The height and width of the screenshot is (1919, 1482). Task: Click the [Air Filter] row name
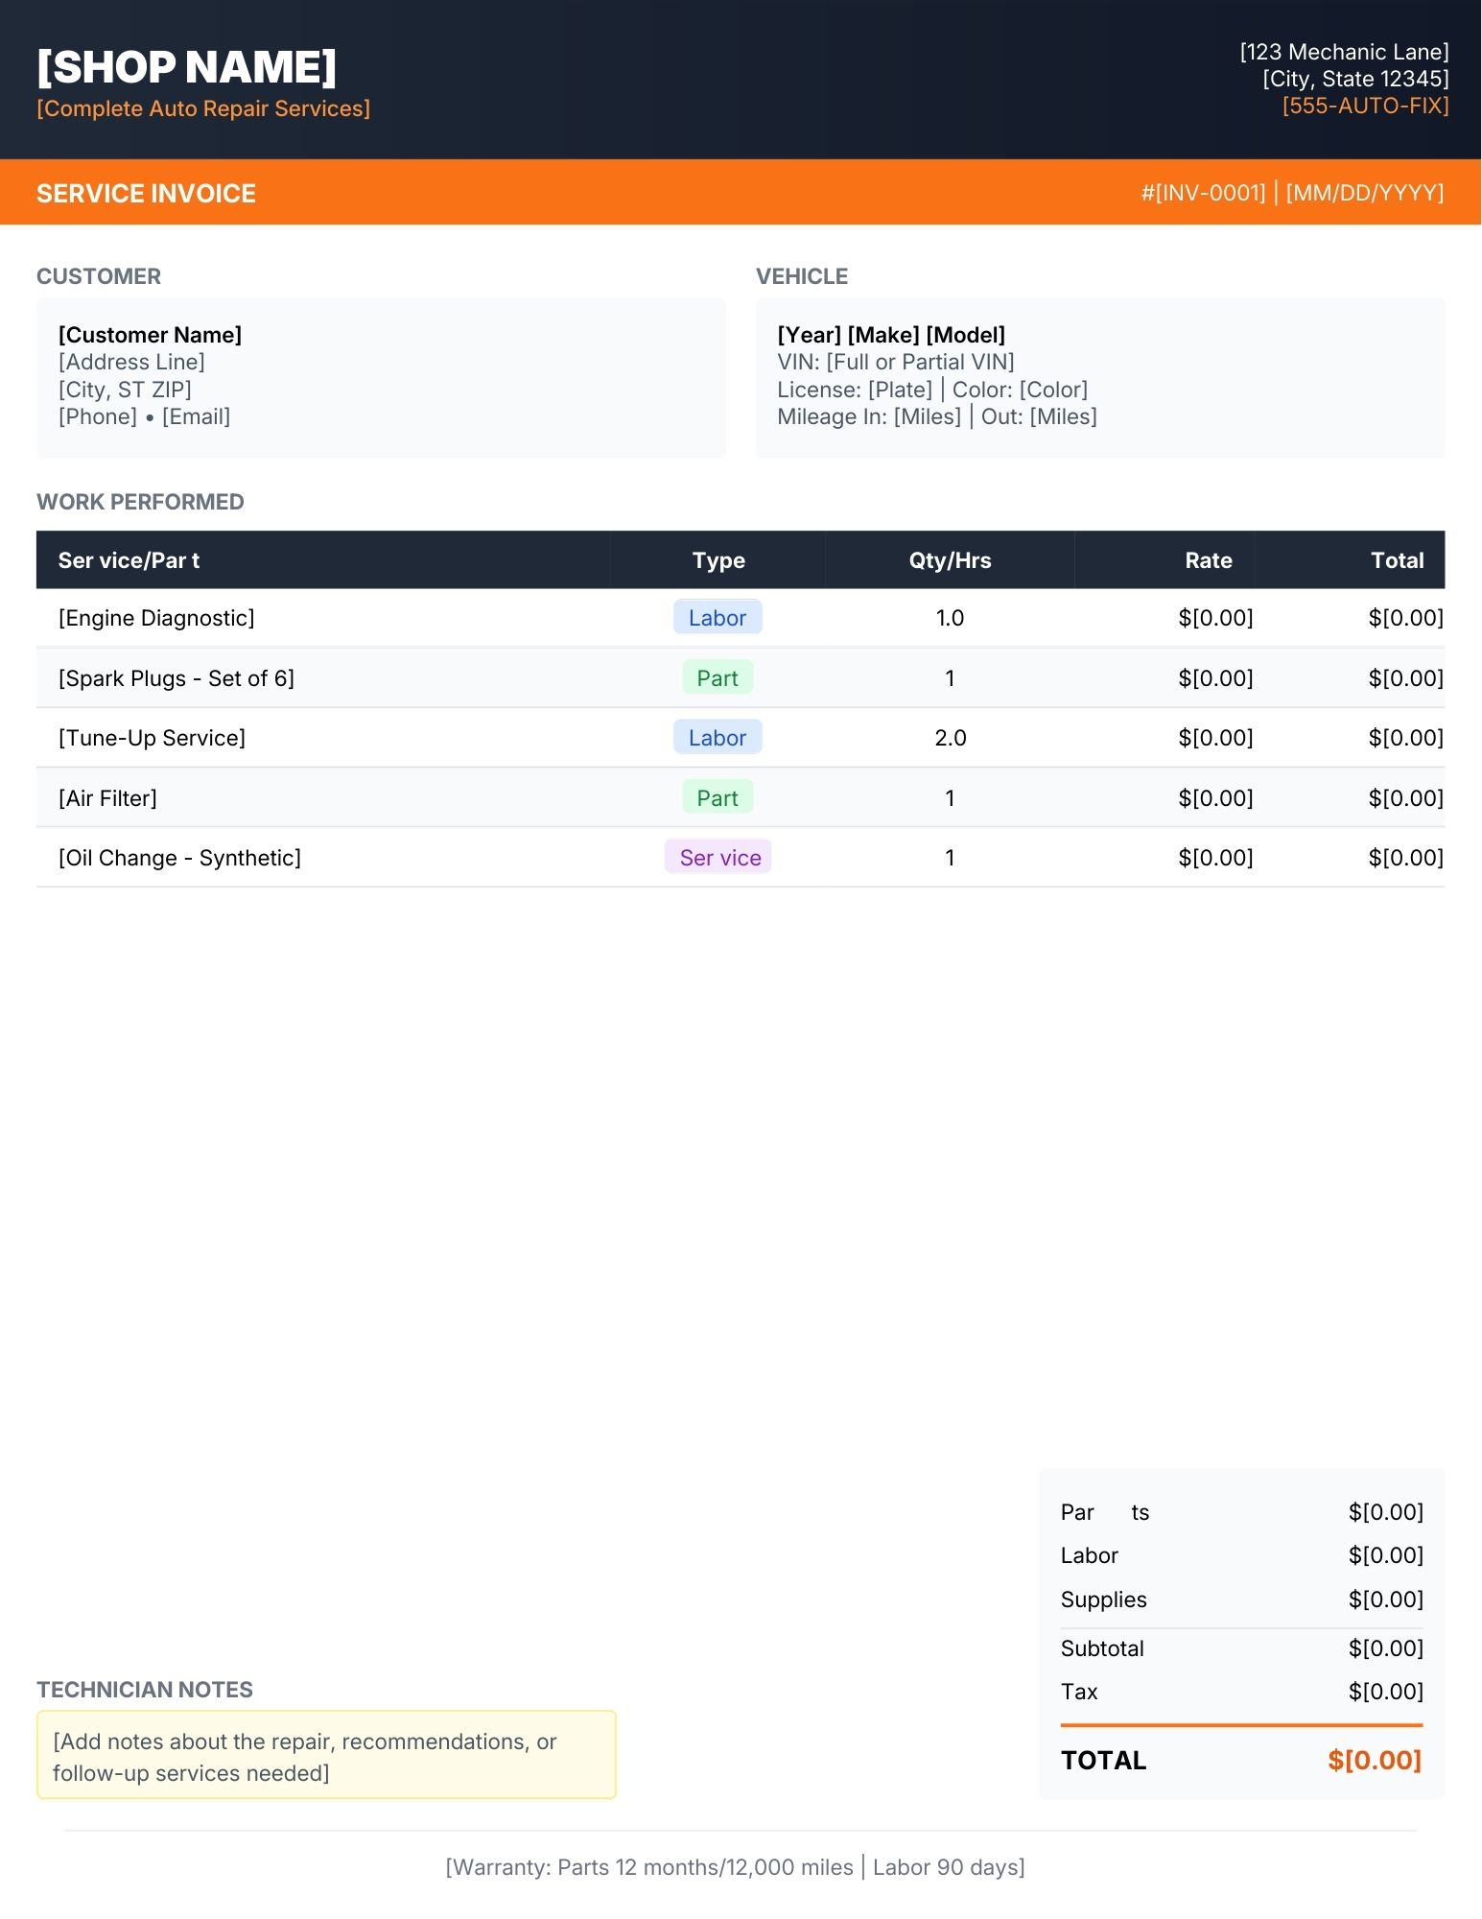click(x=107, y=798)
